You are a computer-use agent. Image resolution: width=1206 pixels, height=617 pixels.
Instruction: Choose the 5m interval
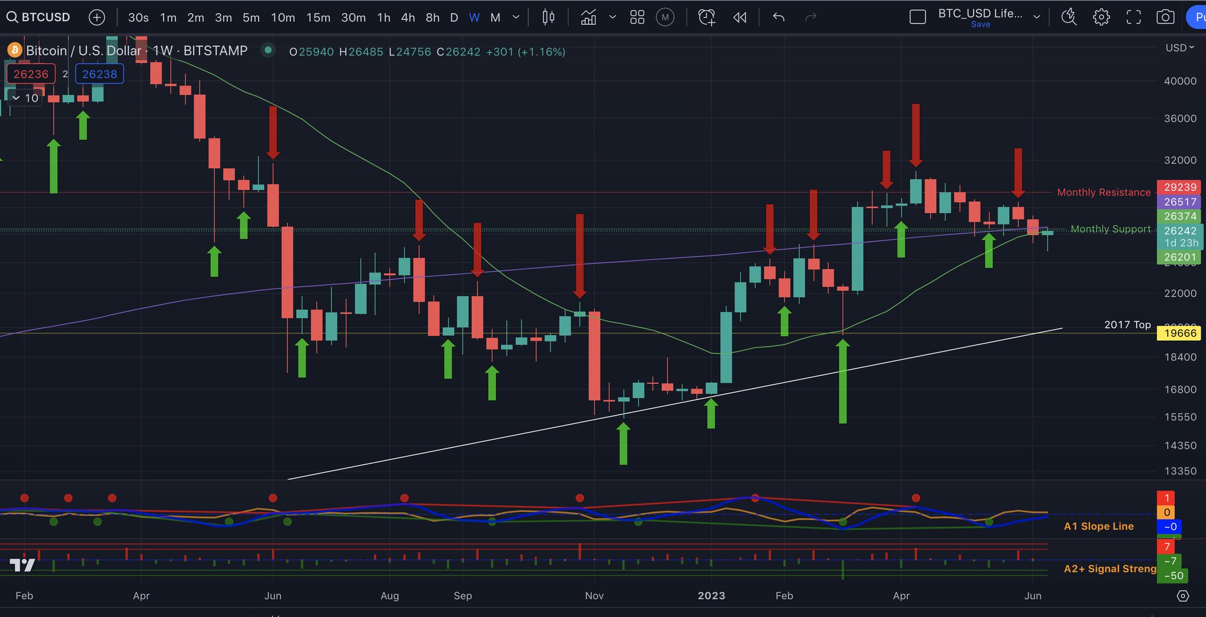point(251,18)
